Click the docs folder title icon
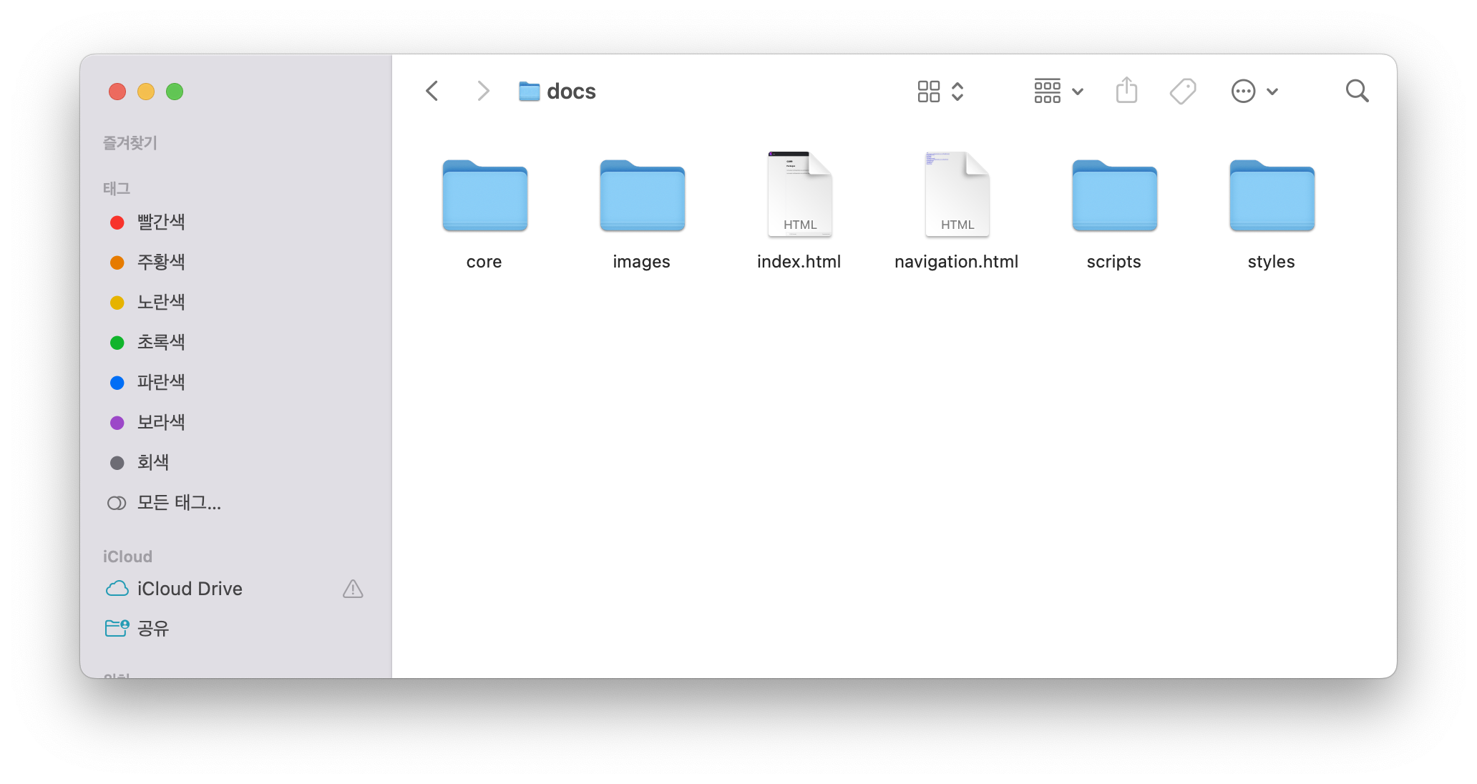1477x784 pixels. tap(529, 91)
